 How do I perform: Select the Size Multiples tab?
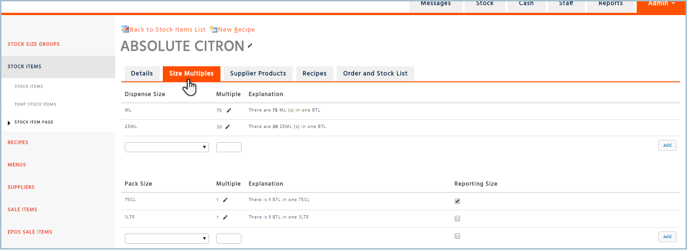click(x=191, y=74)
